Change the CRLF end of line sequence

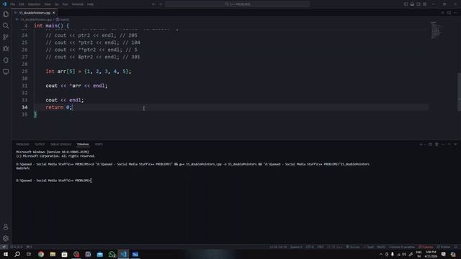click(320, 247)
